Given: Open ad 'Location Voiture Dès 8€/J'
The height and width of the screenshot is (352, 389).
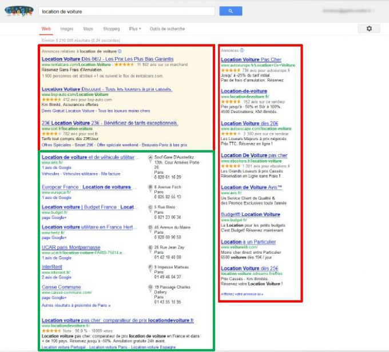Looking at the screenshot, I should pos(108,59).
